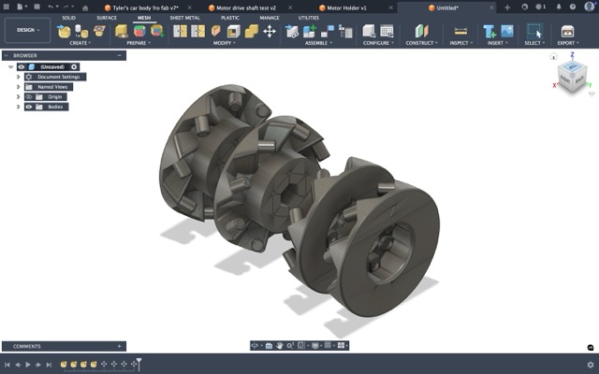This screenshot has width=599, height=374.
Task: Click the Undo arrow
Action: click(51, 7)
